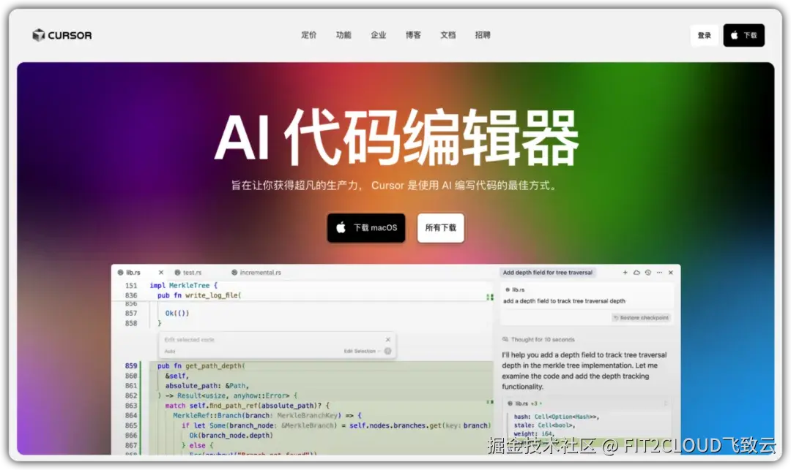Click the lib.rs file chip in the chat message
791x470 pixels.
(x=515, y=290)
